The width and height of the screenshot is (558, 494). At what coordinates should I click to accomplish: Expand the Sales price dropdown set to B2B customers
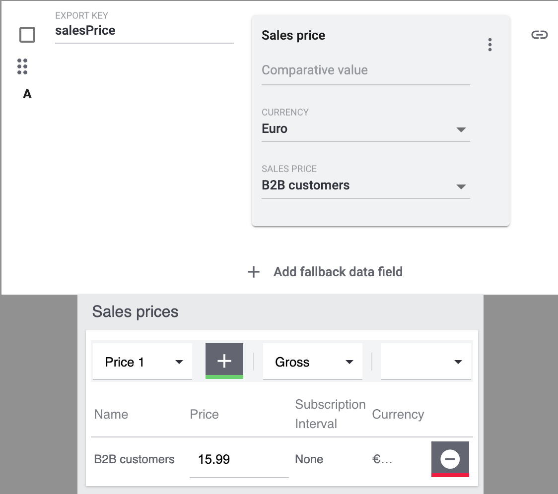pos(365,185)
